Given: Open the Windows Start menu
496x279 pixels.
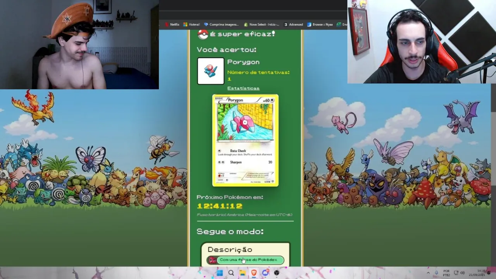Looking at the screenshot, I should point(220,273).
